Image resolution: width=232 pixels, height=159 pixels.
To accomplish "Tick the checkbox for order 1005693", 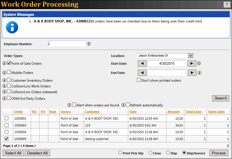I will point(7,125).
